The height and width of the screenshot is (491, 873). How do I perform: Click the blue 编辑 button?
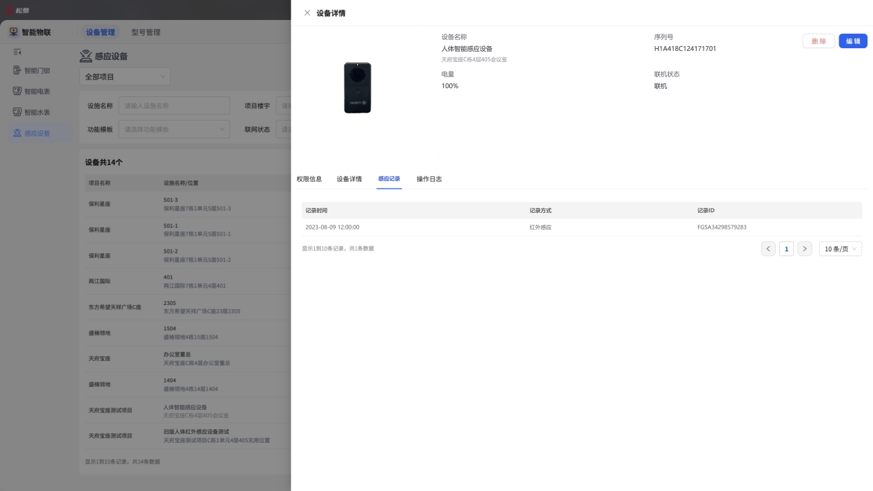click(853, 41)
